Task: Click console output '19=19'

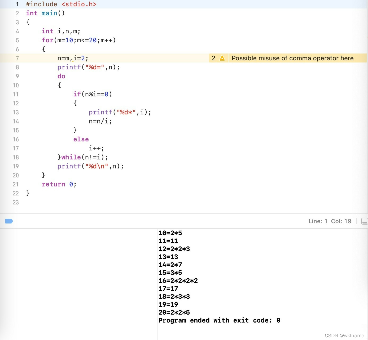Action: [168, 305]
